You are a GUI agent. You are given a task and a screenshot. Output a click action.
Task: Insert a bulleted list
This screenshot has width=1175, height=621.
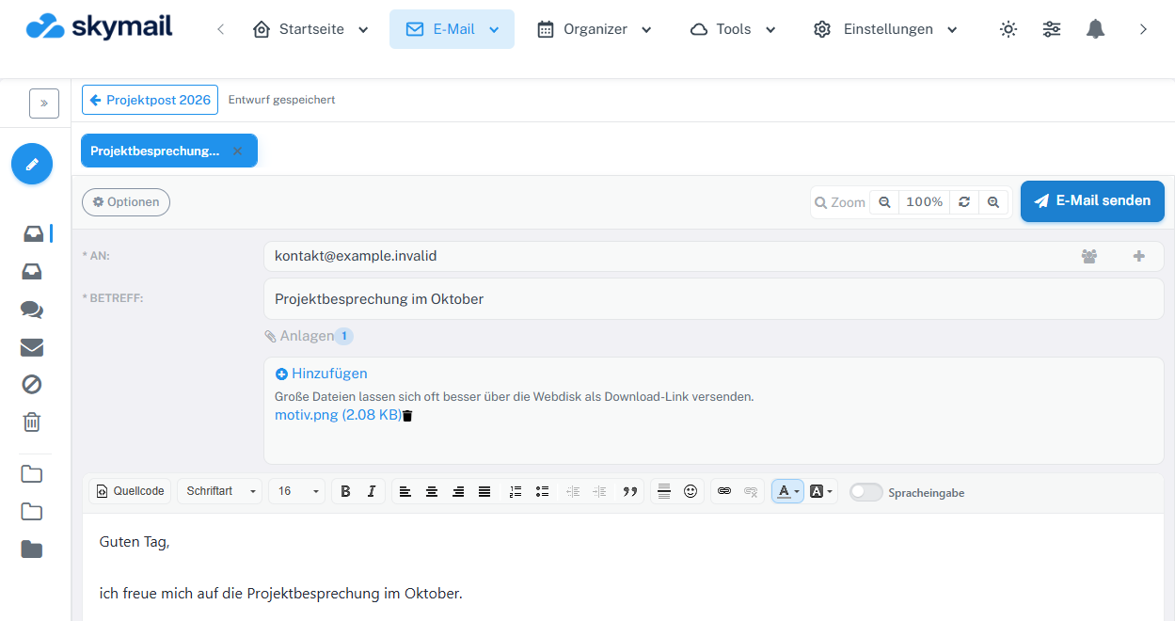tap(542, 491)
